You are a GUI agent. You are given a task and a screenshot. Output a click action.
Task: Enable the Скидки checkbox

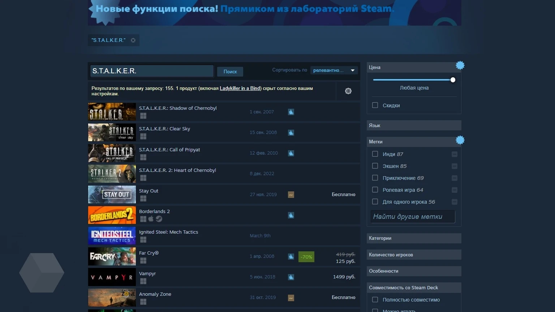tap(375, 105)
